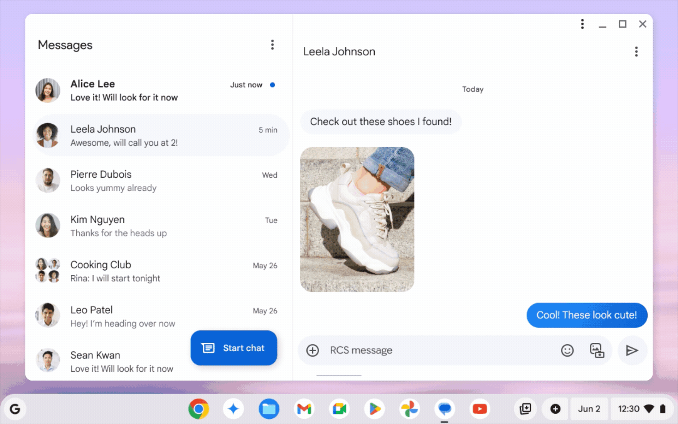Click the send message arrow icon
Screen dimensions: 678x424
pos(632,350)
